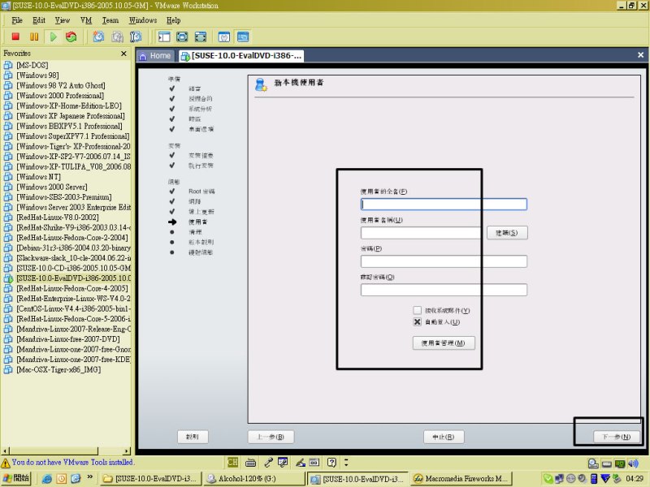The height and width of the screenshot is (487, 650).
Task: Click the Back (B) button
Action: [x=271, y=437]
